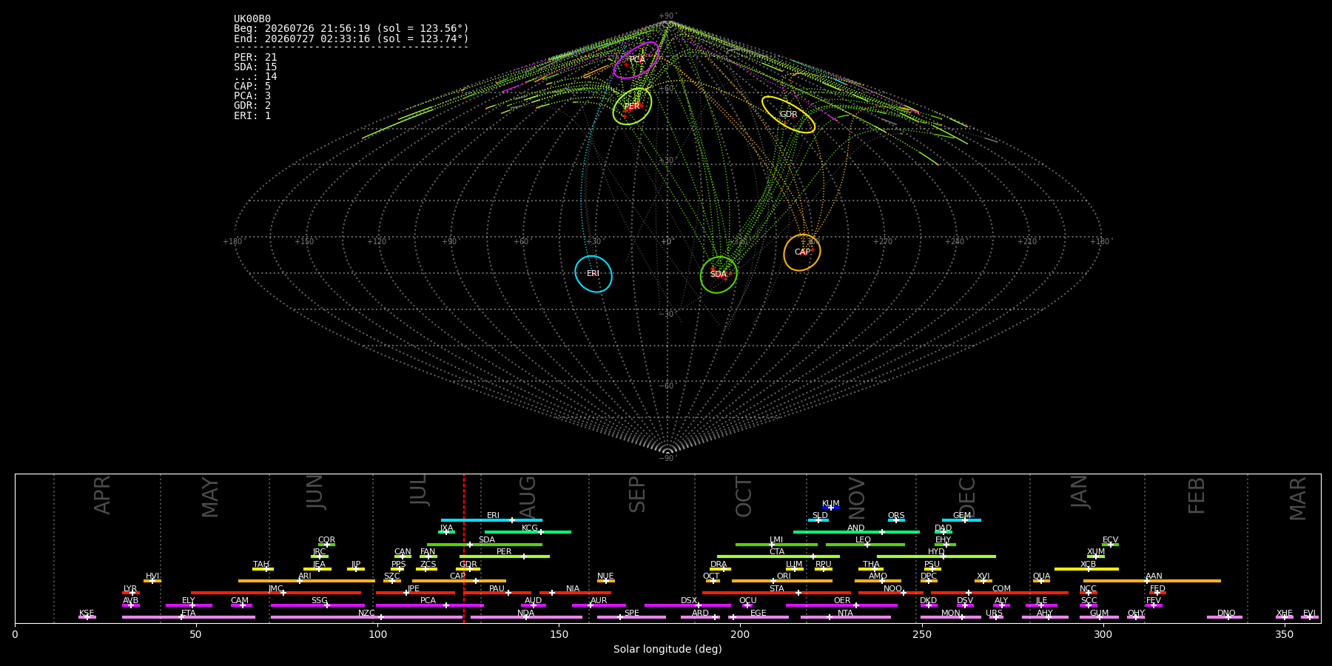Image resolution: width=1332 pixels, height=666 pixels.
Task: Select the STA red activity bar
Action: (776, 593)
